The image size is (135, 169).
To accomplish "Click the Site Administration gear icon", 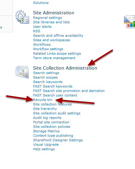I will pyautogui.click(x=22, y=17).
